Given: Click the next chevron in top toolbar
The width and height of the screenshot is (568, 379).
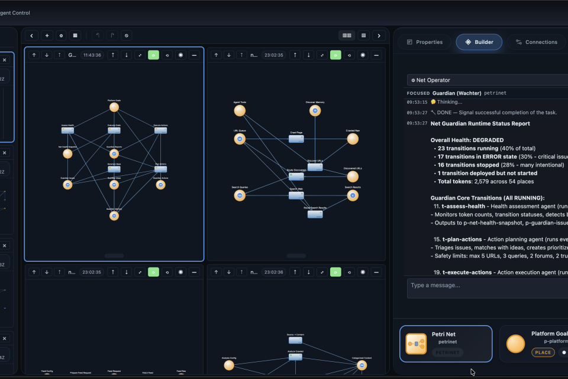Looking at the screenshot, I should pyautogui.click(x=379, y=36).
